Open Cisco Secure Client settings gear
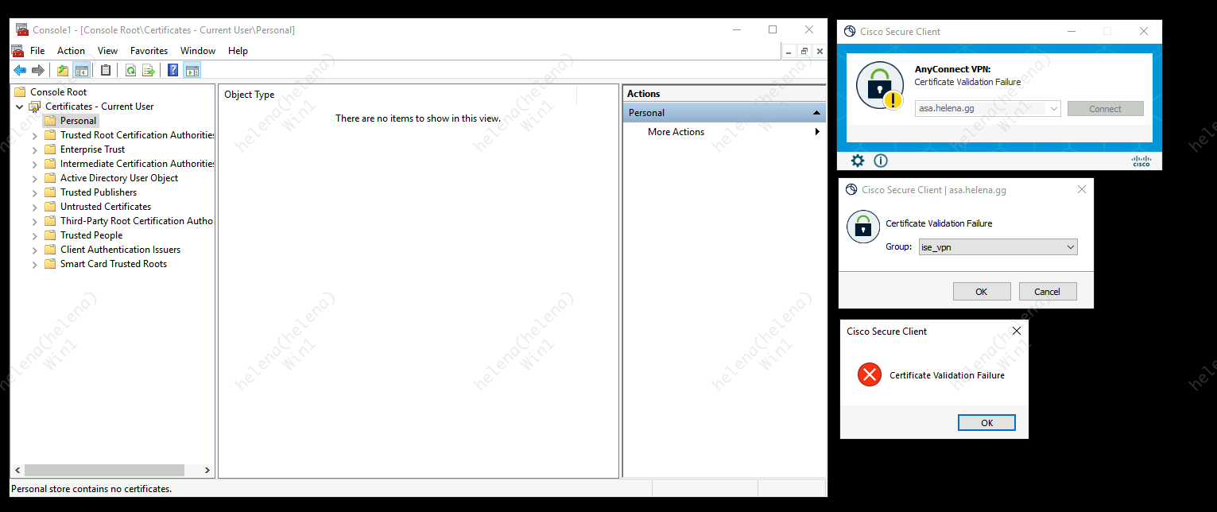Viewport: 1217px width, 512px height. click(858, 161)
